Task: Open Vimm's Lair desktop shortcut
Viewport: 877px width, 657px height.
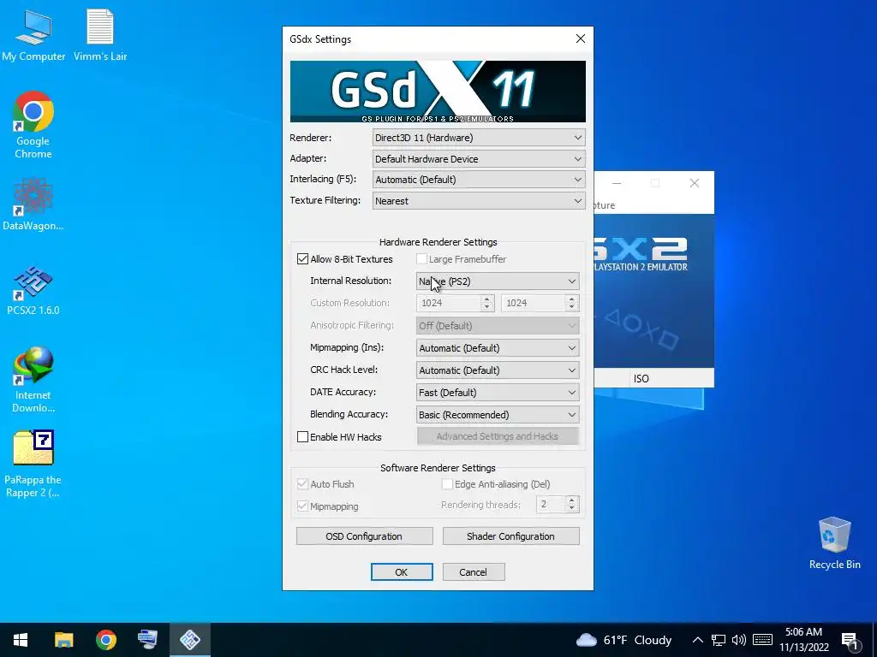Action: (100, 35)
